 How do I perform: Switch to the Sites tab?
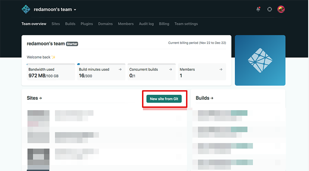coord(56,24)
